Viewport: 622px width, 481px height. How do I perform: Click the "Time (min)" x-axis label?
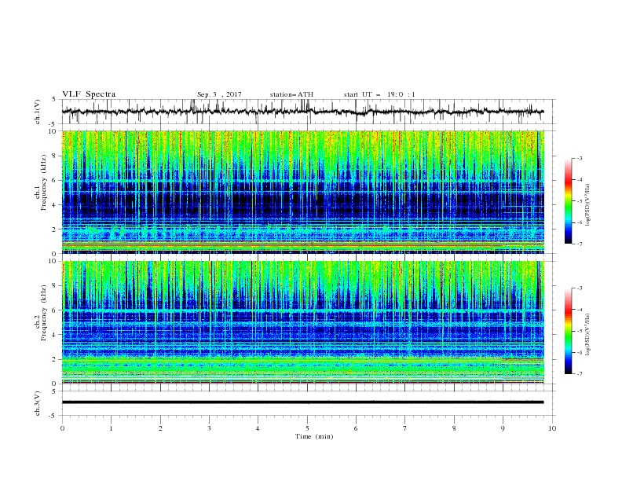click(314, 436)
